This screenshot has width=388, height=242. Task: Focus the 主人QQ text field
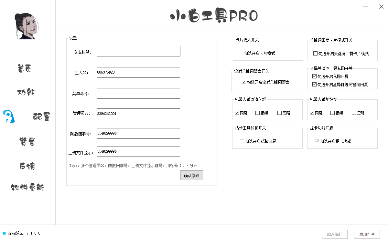click(138, 73)
